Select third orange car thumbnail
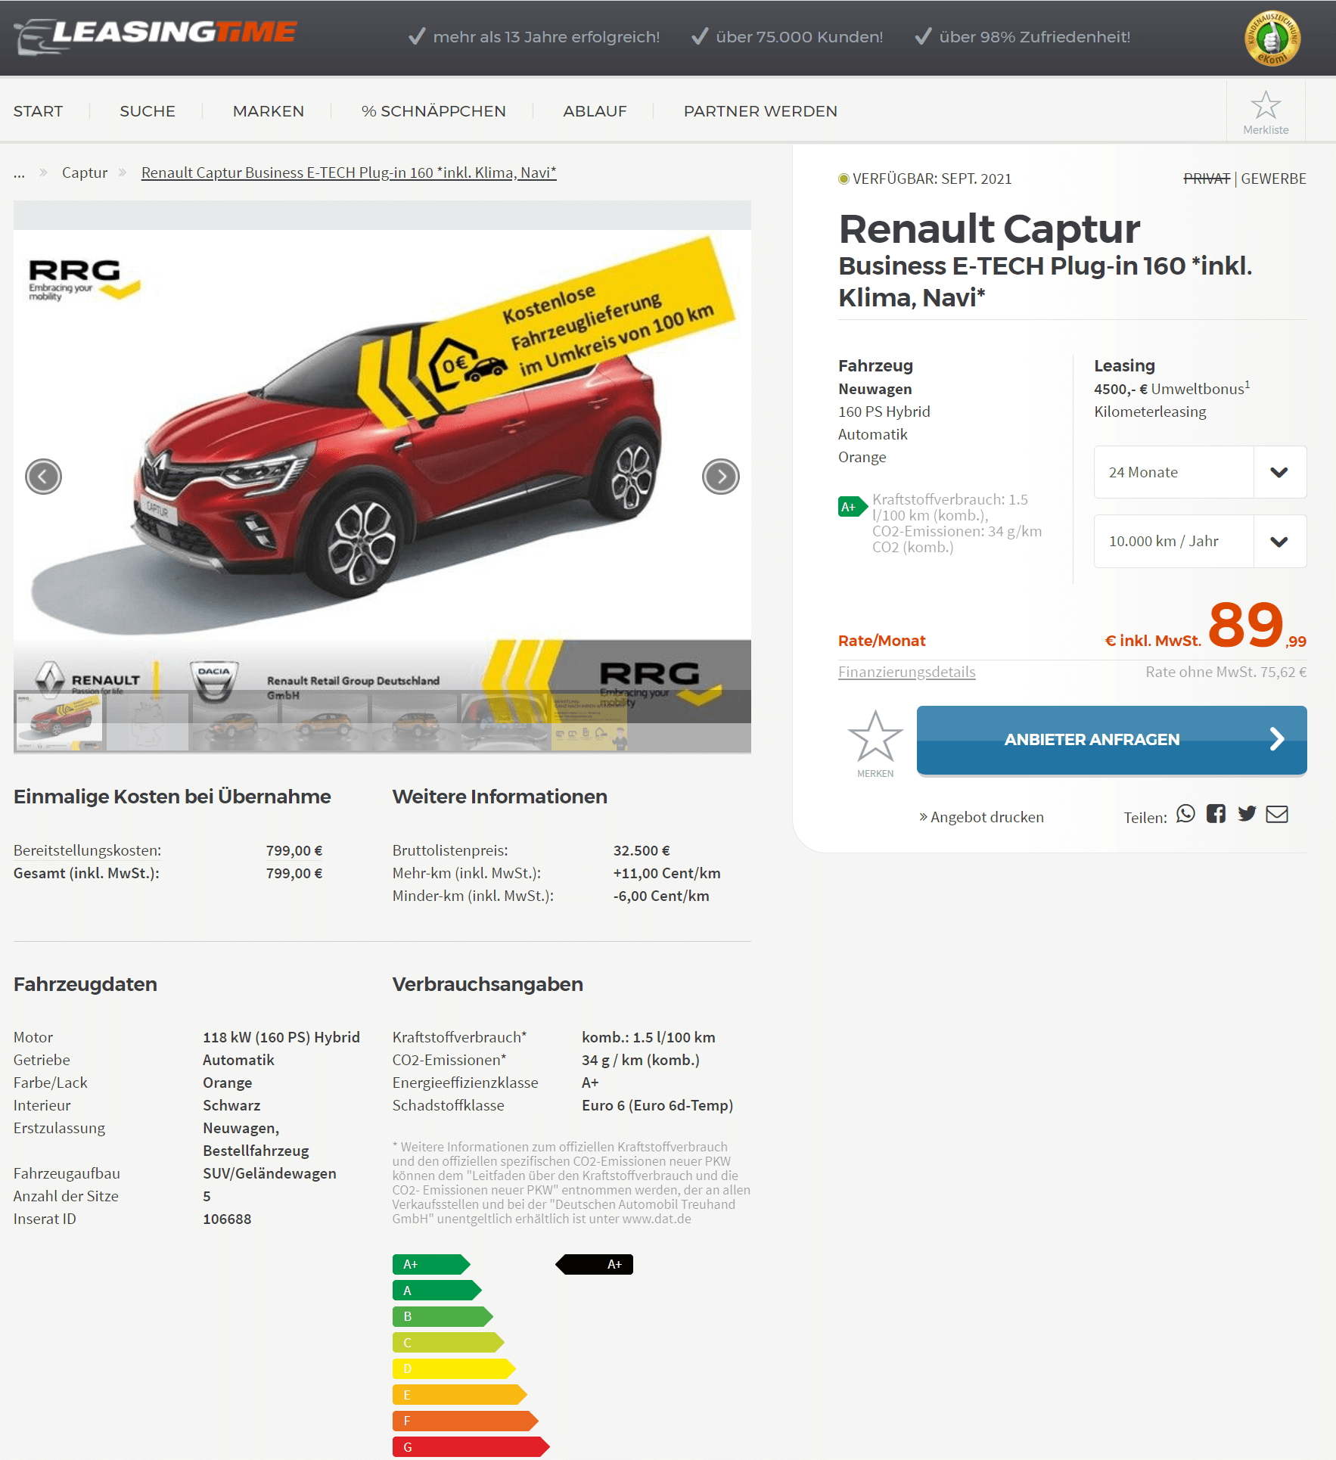Image resolution: width=1336 pixels, height=1460 pixels. point(235,722)
